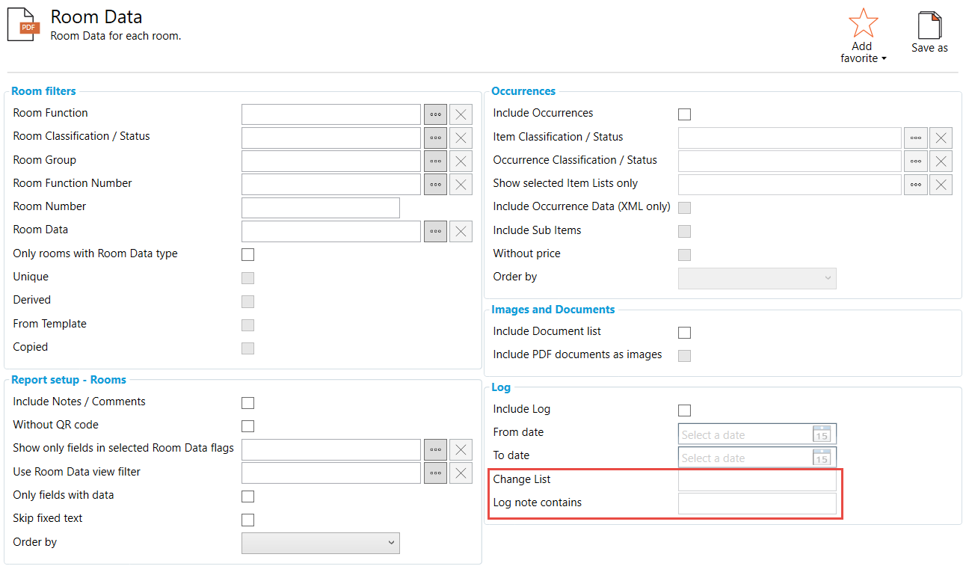Clear the Item Classification / Status field

(941, 138)
